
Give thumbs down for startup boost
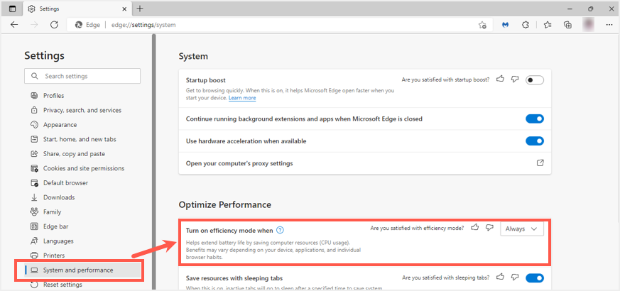pos(514,79)
